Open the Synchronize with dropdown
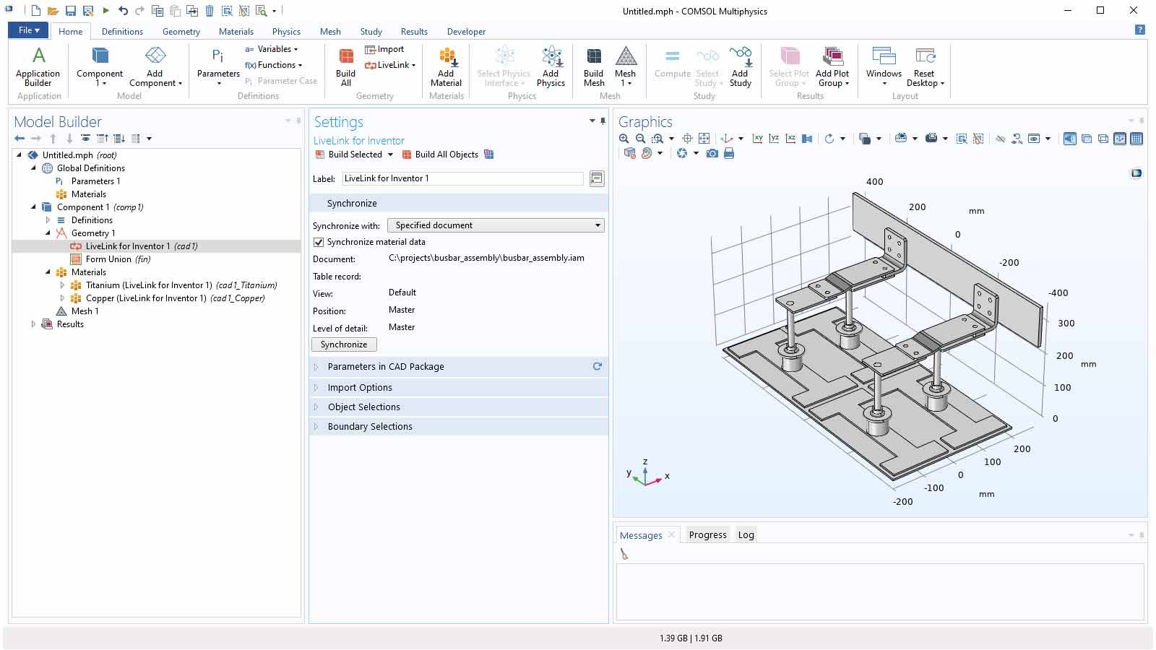Screen dimensions: 1156x650 [x=496, y=225]
